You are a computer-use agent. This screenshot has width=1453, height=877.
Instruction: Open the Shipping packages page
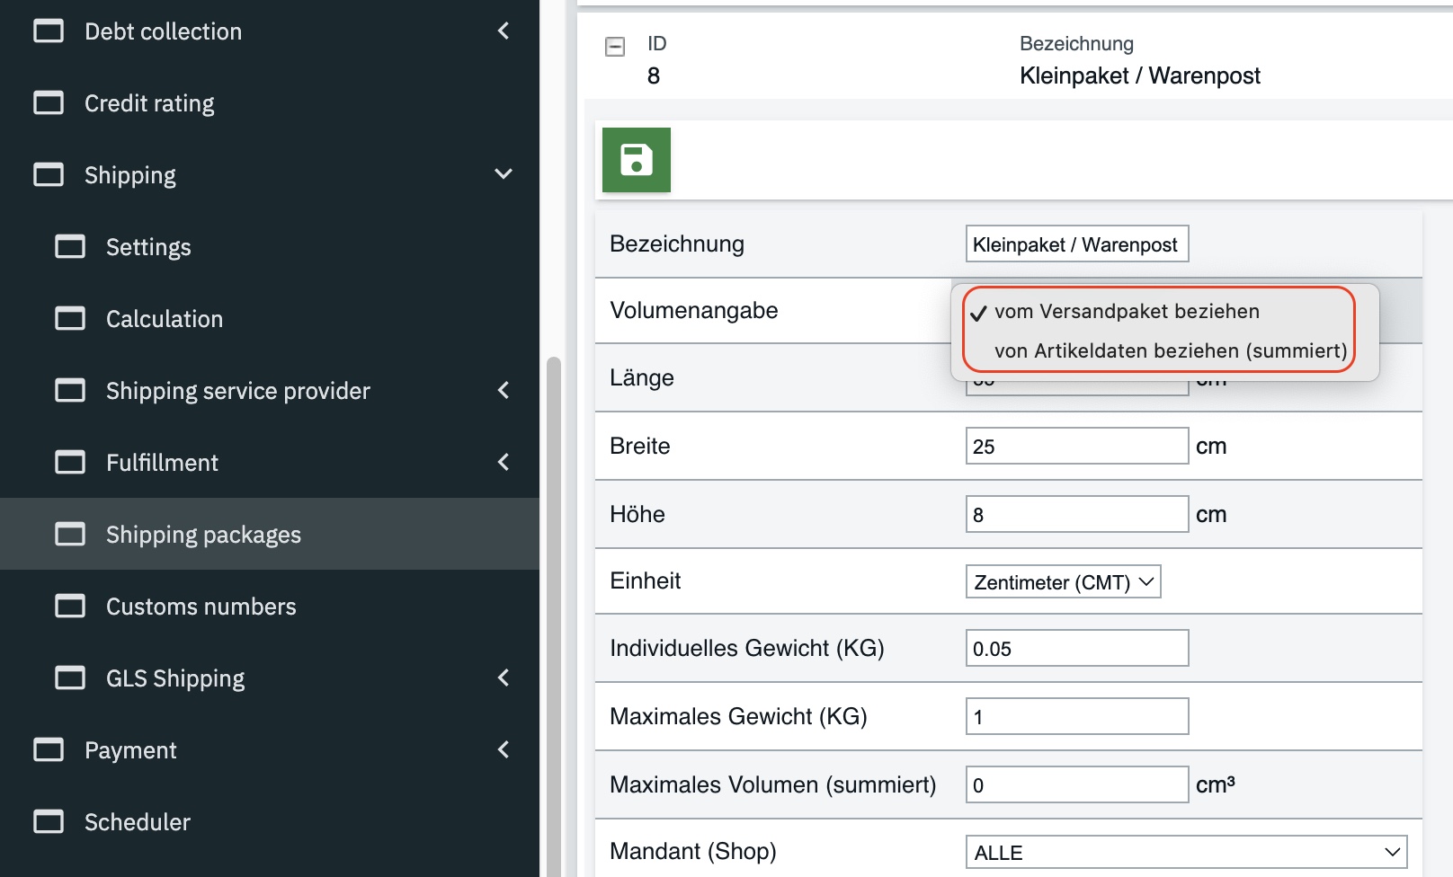[x=203, y=535]
